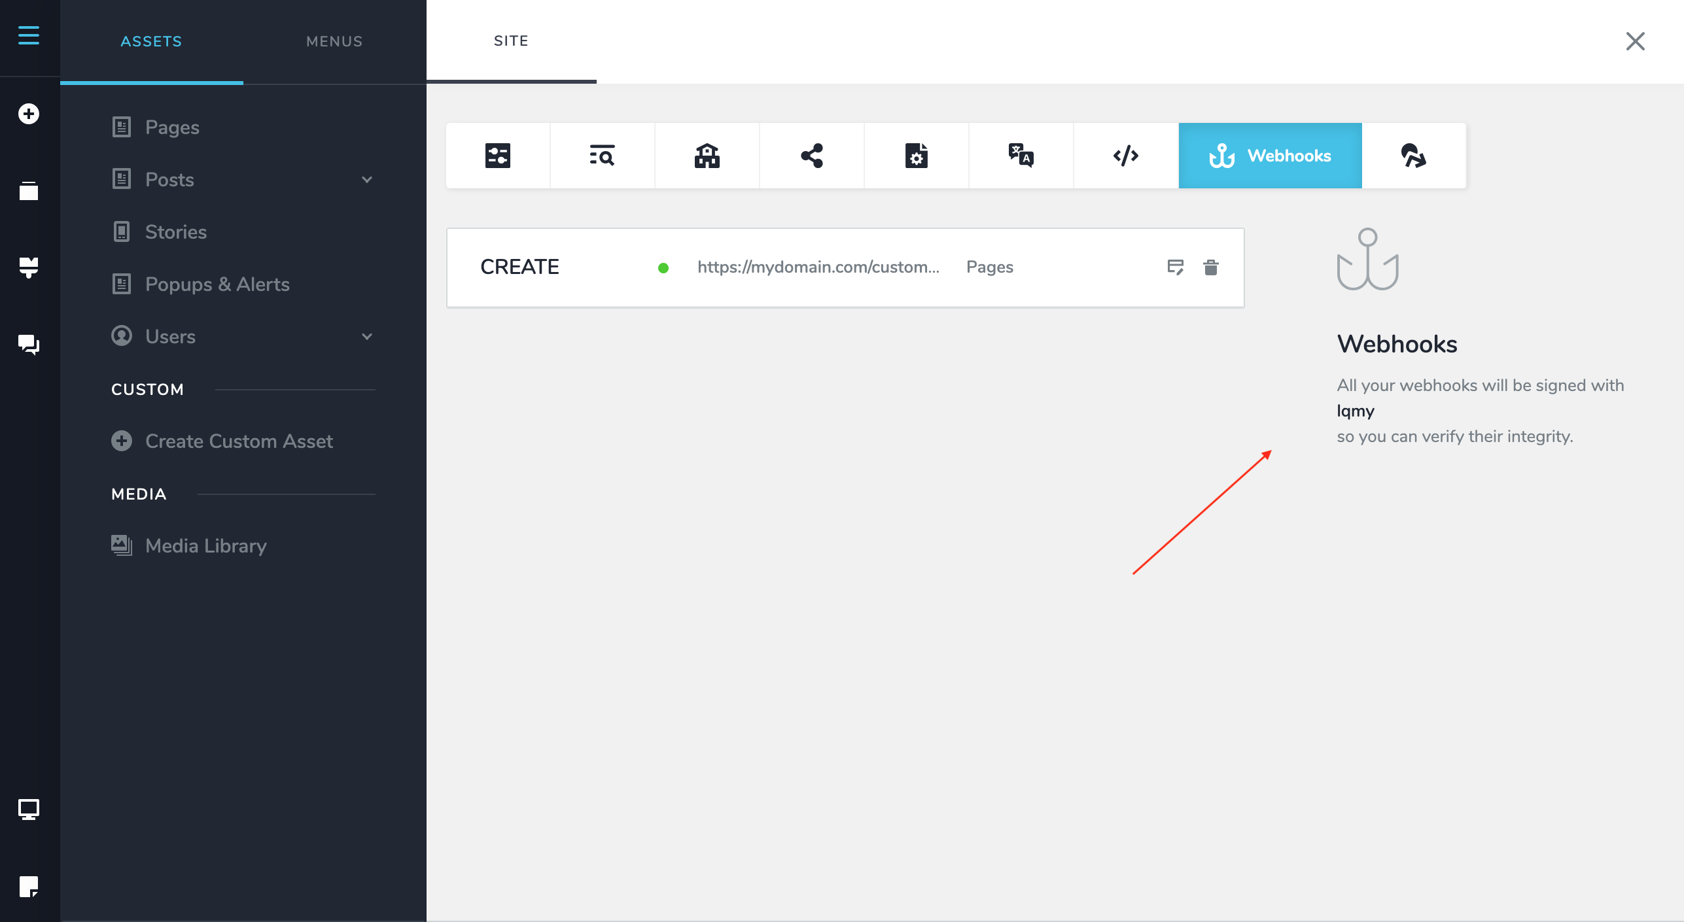Click the comments chat sidebar icon

[x=29, y=344]
